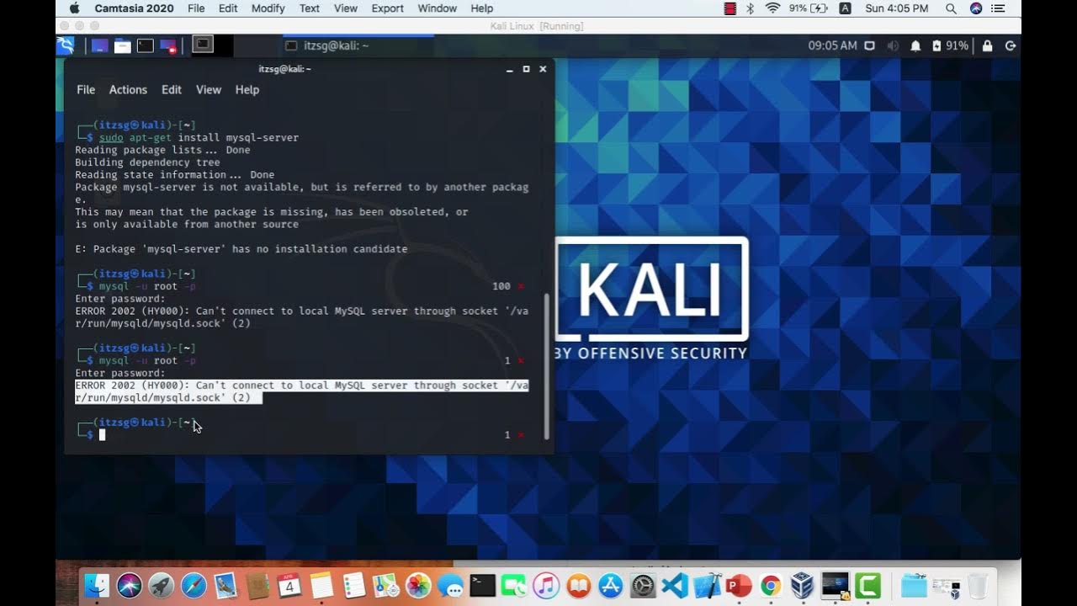Open the terminal Edit menu
This screenshot has height=606, width=1077.
(172, 89)
